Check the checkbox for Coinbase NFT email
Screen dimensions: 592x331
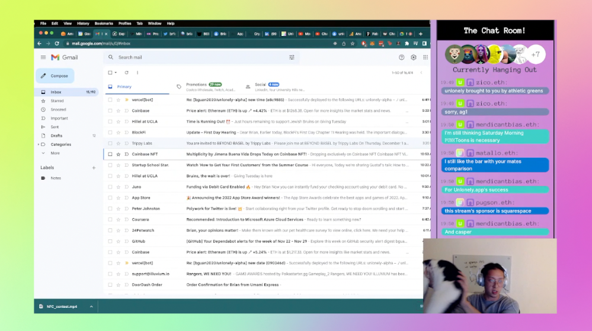click(110, 154)
